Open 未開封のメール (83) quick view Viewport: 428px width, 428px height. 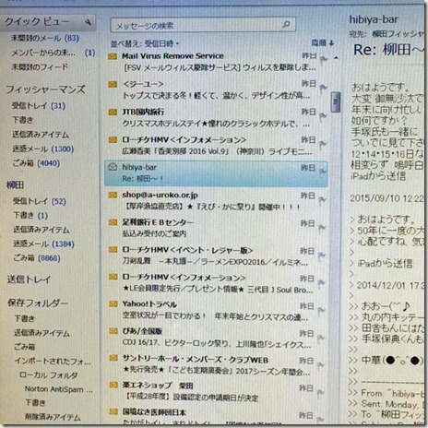pos(45,39)
